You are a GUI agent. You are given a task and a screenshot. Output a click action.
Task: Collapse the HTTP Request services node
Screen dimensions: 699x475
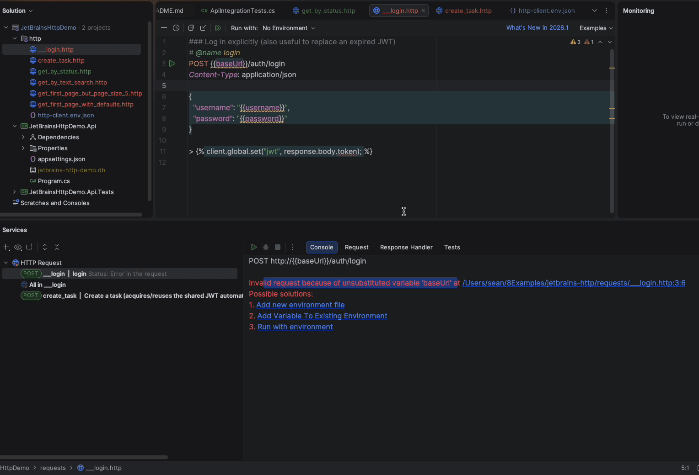[6, 263]
